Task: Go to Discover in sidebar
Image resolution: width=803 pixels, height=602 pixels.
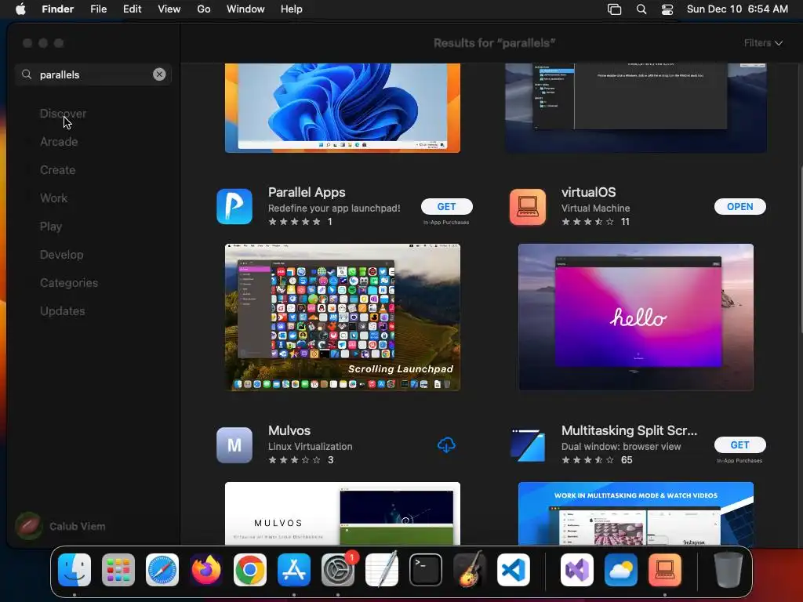Action: click(63, 114)
